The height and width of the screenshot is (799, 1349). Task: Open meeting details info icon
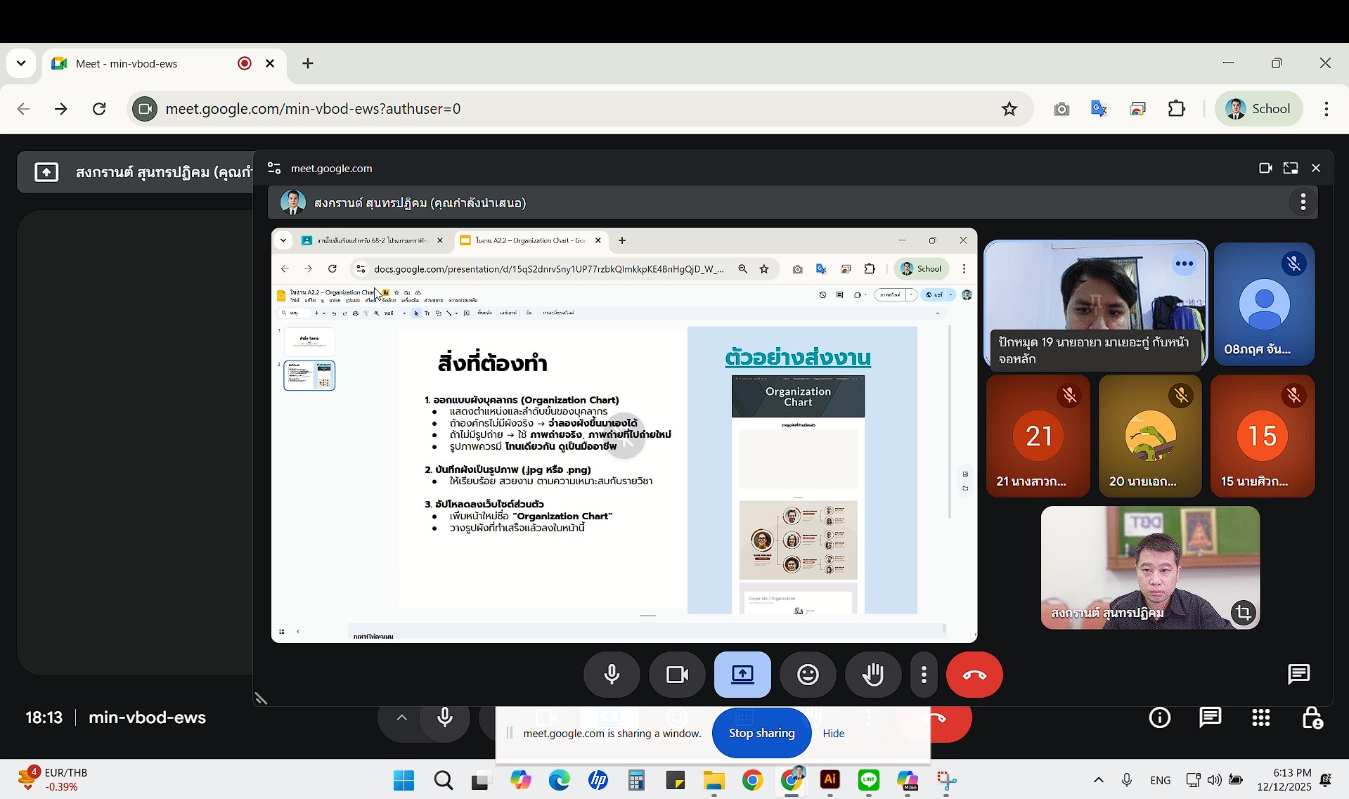pyautogui.click(x=1159, y=717)
